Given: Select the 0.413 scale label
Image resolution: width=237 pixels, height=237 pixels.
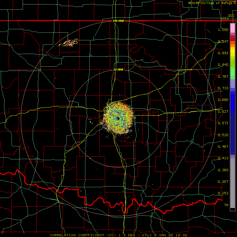Looking at the screenshot, I should 223,158.
